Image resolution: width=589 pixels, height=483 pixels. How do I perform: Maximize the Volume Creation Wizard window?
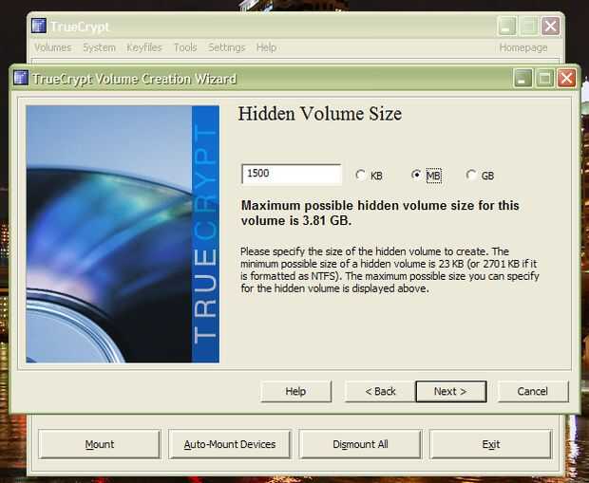tap(544, 78)
